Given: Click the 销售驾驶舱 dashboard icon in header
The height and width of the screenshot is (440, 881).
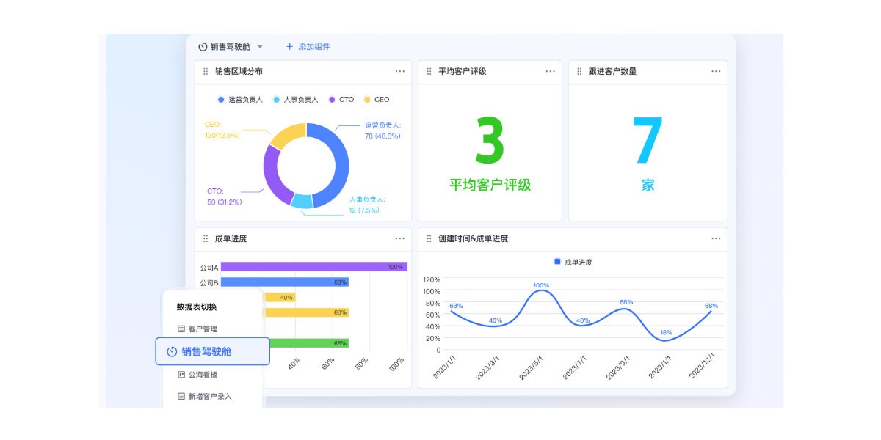Looking at the screenshot, I should tap(203, 46).
